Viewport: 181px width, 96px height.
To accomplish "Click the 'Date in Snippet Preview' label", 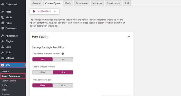I will (44, 67).
